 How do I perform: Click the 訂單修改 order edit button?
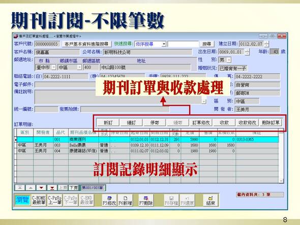coord(201,122)
